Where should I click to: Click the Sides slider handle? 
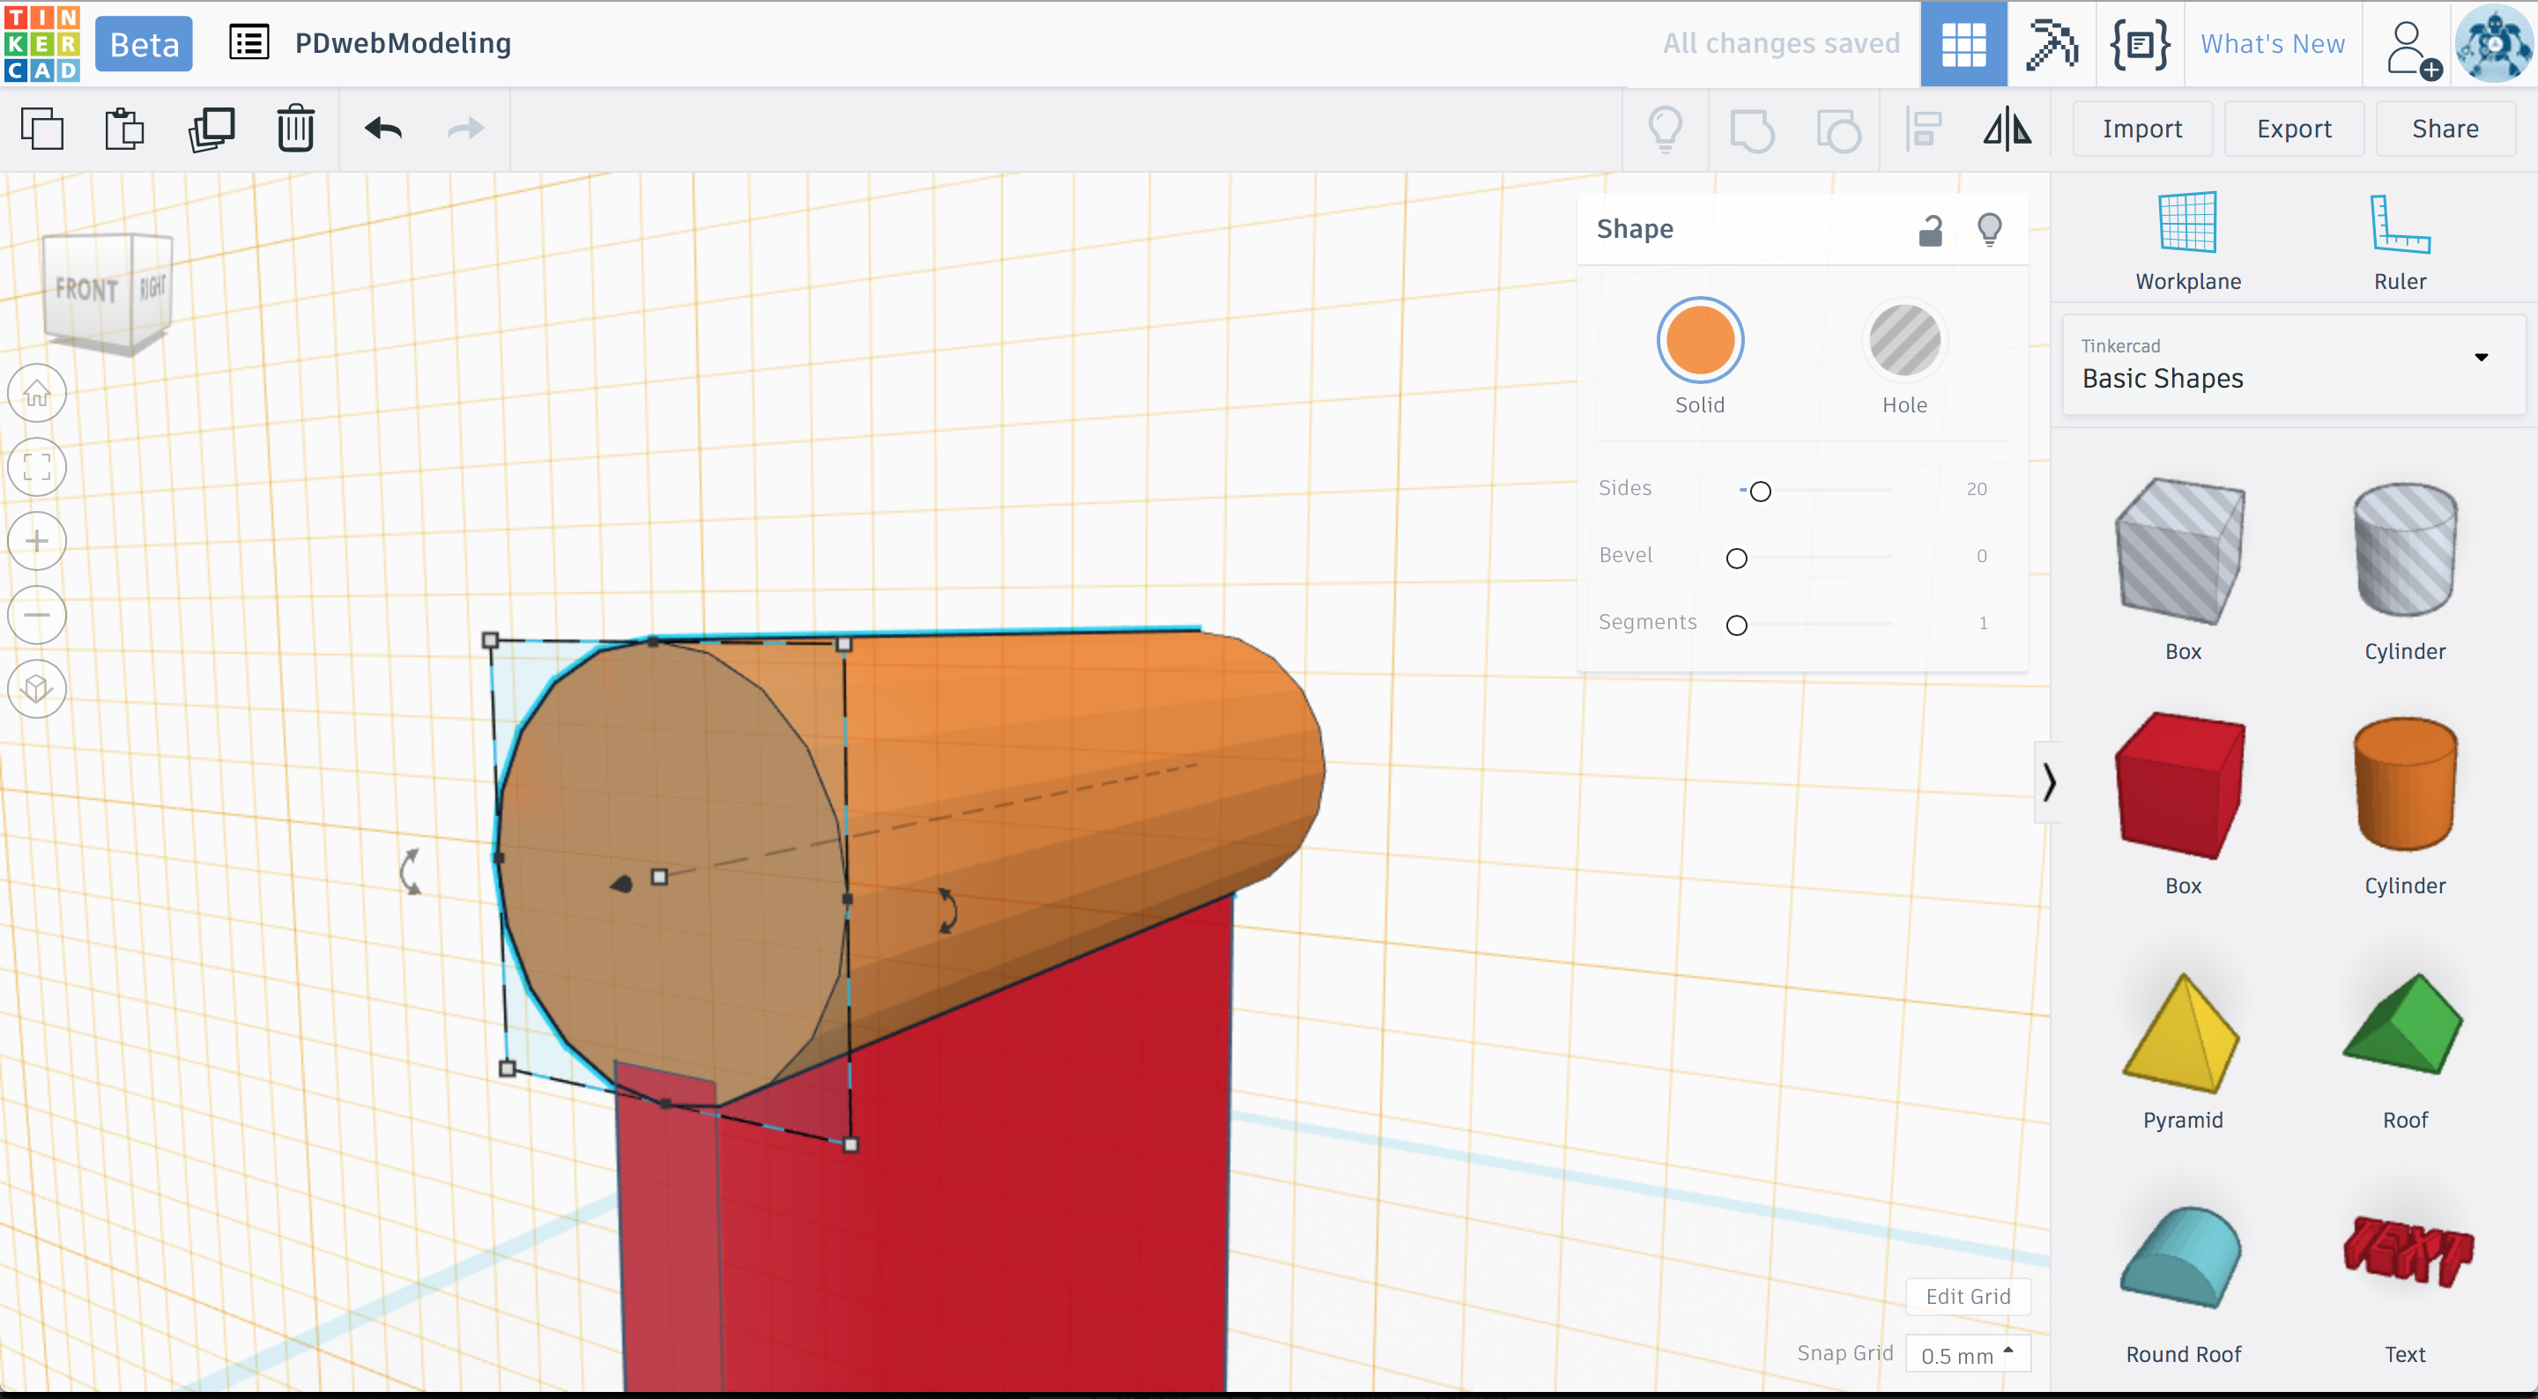point(1761,491)
